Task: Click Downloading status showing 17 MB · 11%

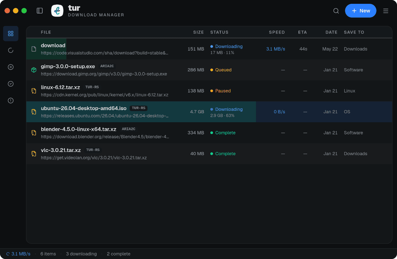Action: click(x=226, y=49)
